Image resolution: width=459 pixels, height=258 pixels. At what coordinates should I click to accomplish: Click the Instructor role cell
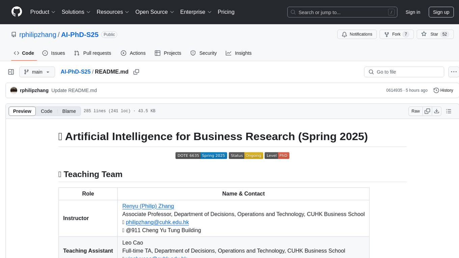pos(88,218)
